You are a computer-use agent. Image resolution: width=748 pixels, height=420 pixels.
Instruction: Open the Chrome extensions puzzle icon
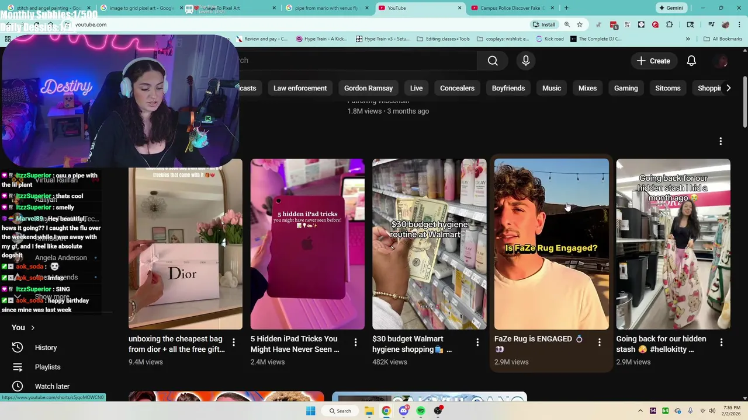(x=670, y=24)
